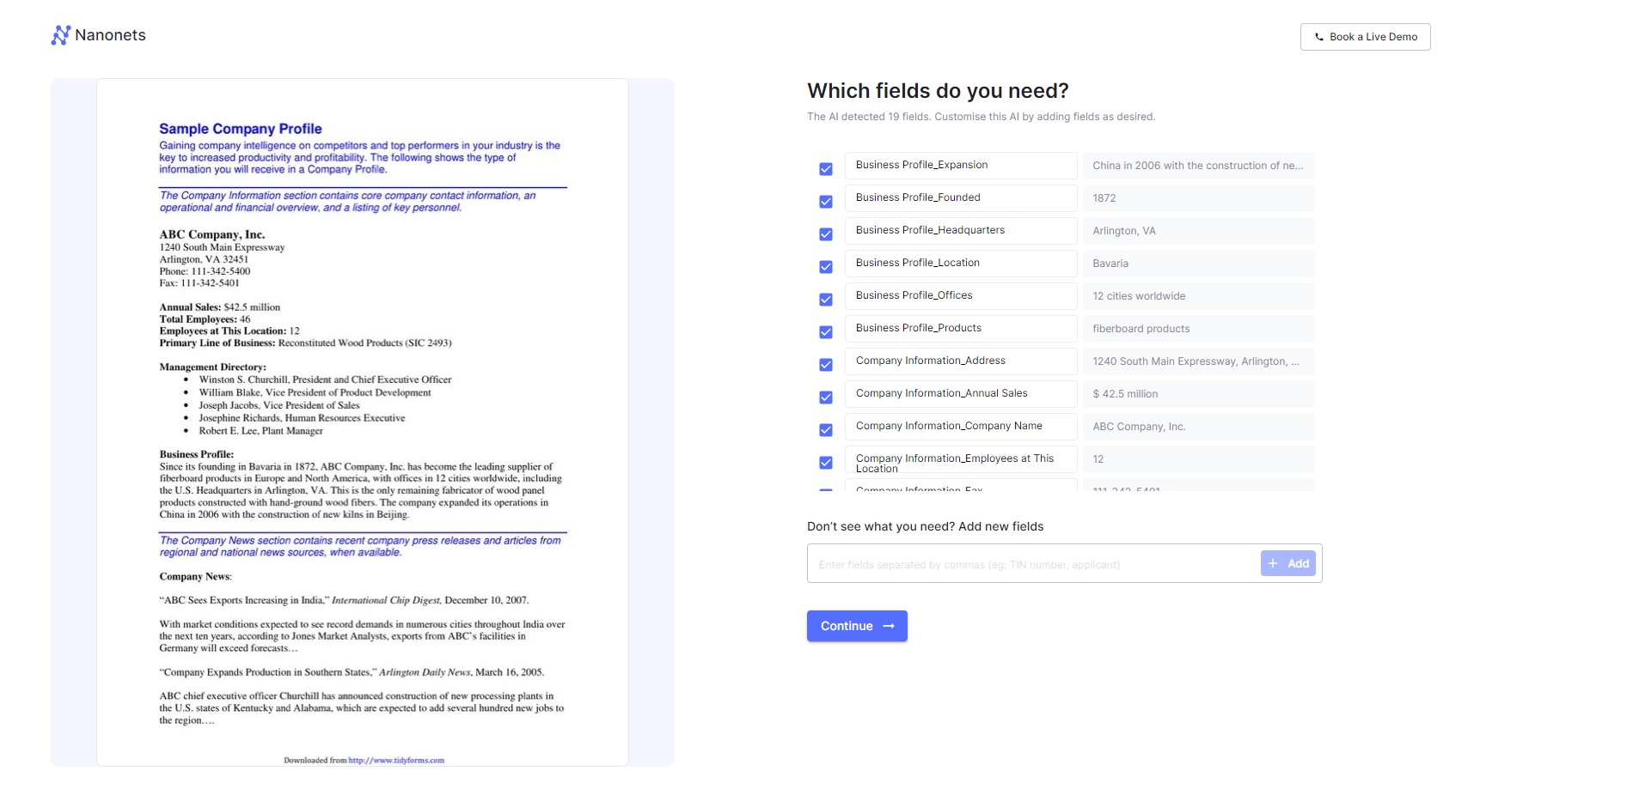This screenshot has height=807, width=1639.
Task: Click the Continue button
Action: click(x=857, y=626)
